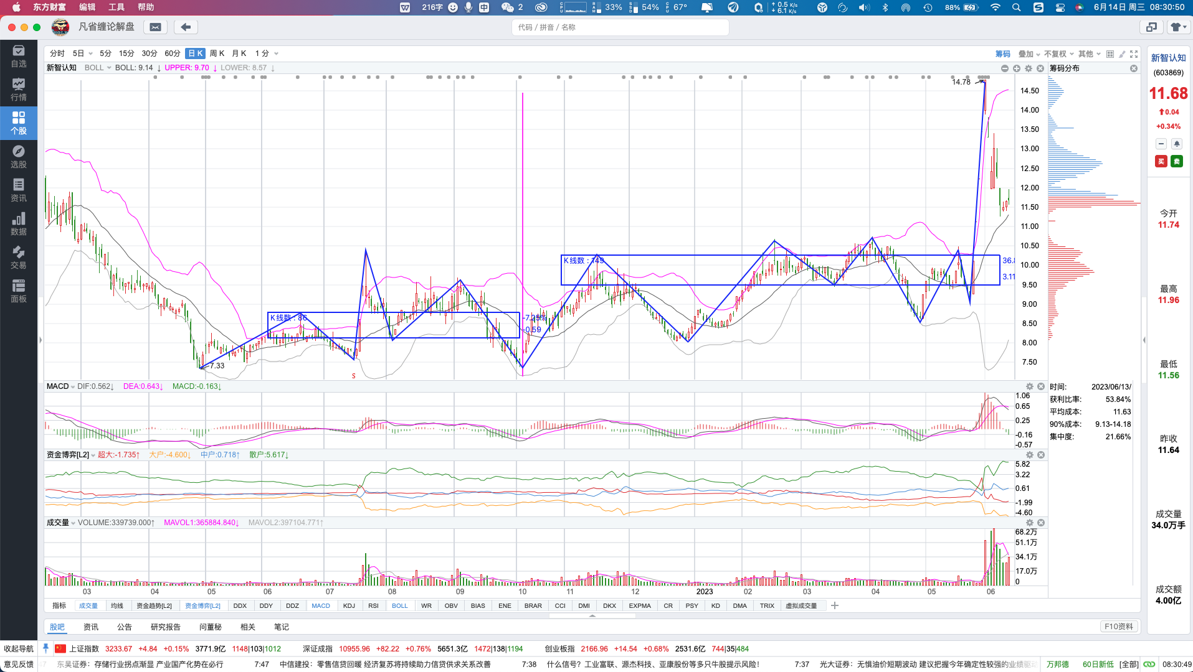The image size is (1193, 672).
Task: Toggle the 日K daily chart period
Action: click(196, 54)
